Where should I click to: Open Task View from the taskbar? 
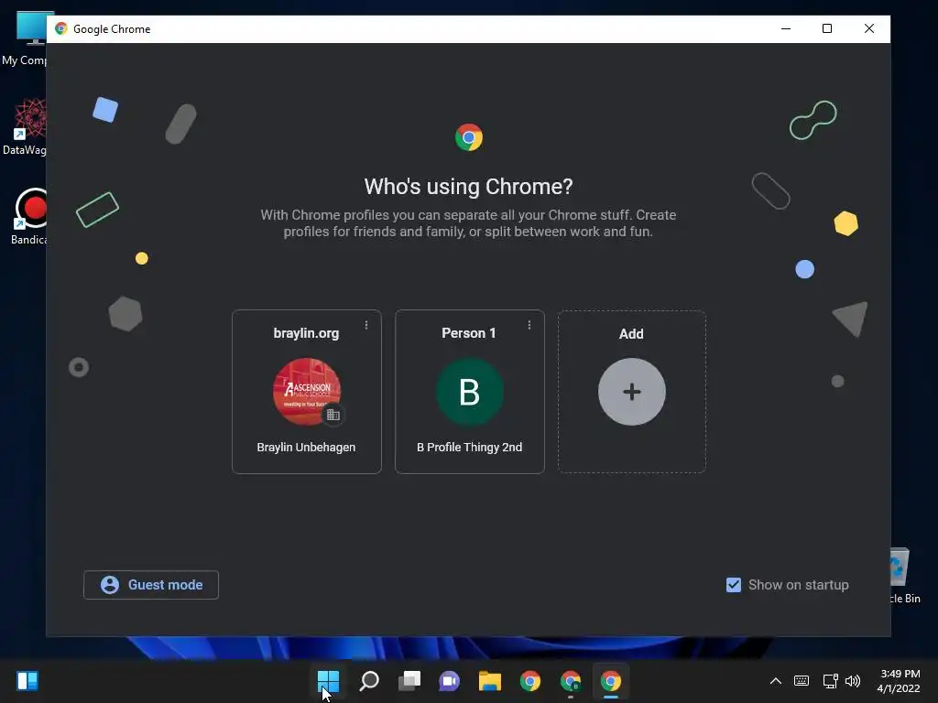(x=409, y=681)
